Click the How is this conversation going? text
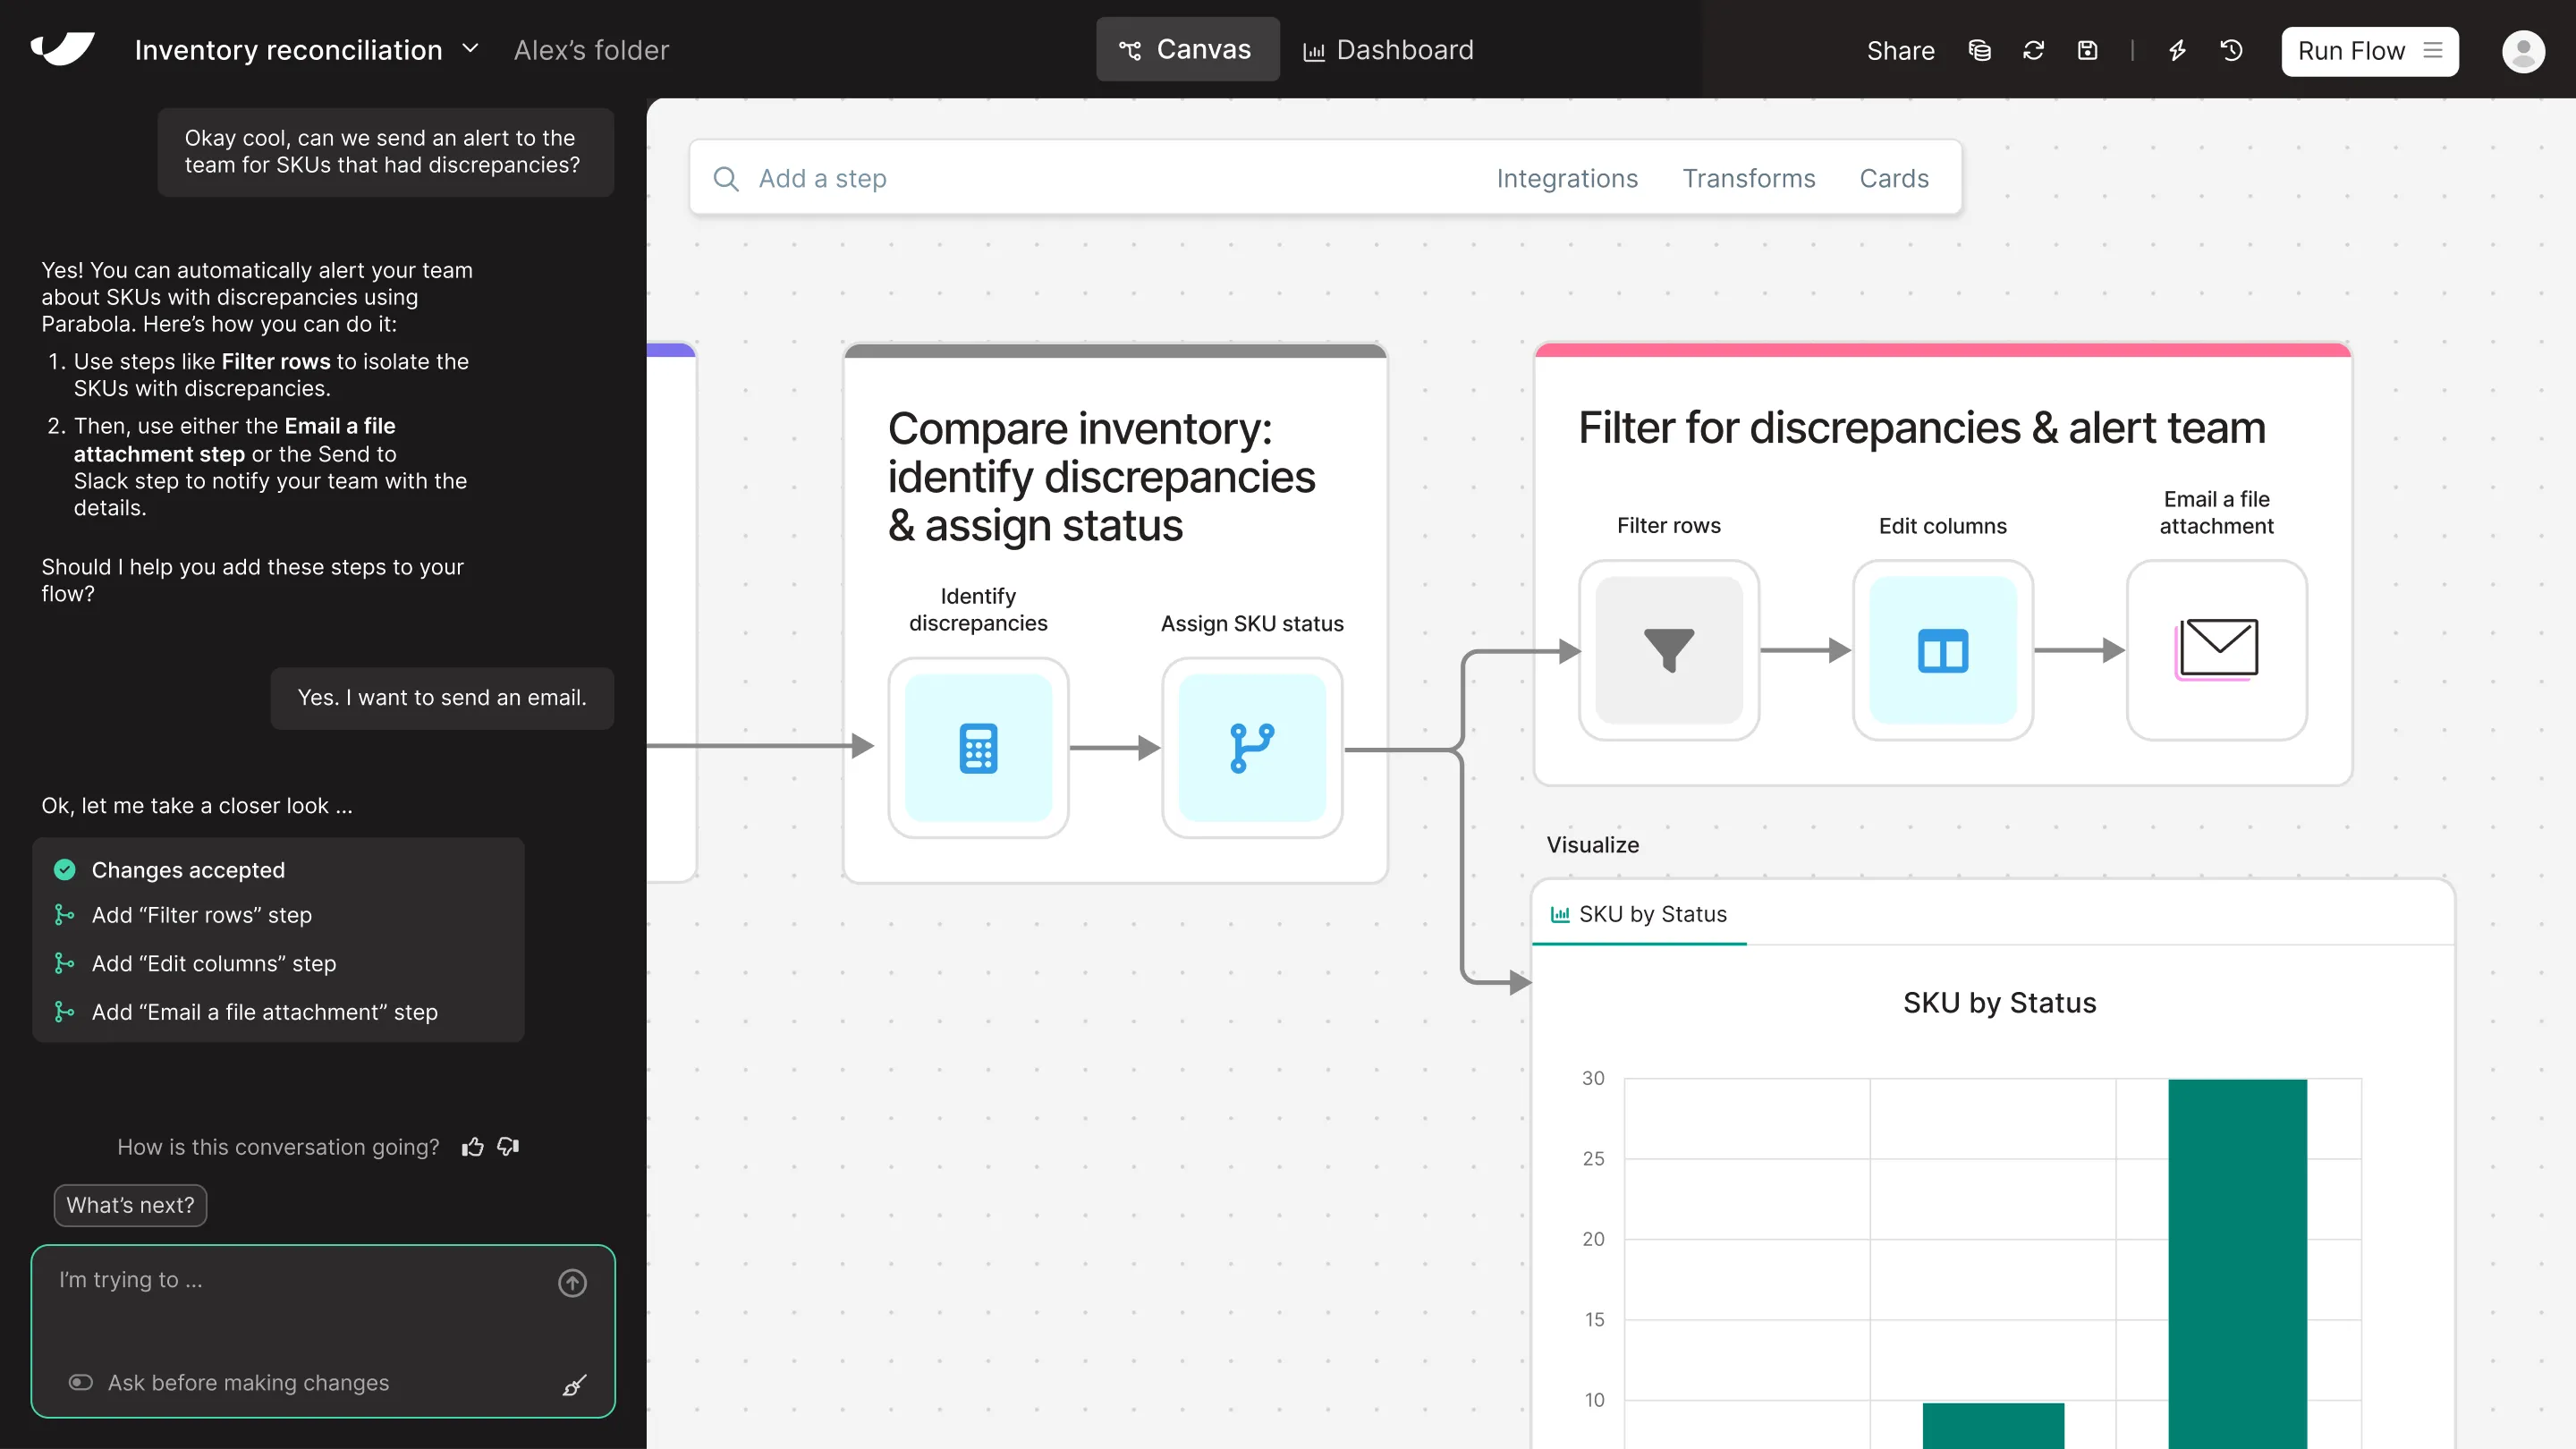Screen dimensions: 2576x1449 (278, 1146)
